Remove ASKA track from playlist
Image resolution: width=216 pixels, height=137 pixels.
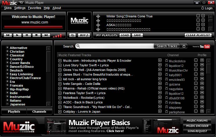pyautogui.click(x=203, y=25)
